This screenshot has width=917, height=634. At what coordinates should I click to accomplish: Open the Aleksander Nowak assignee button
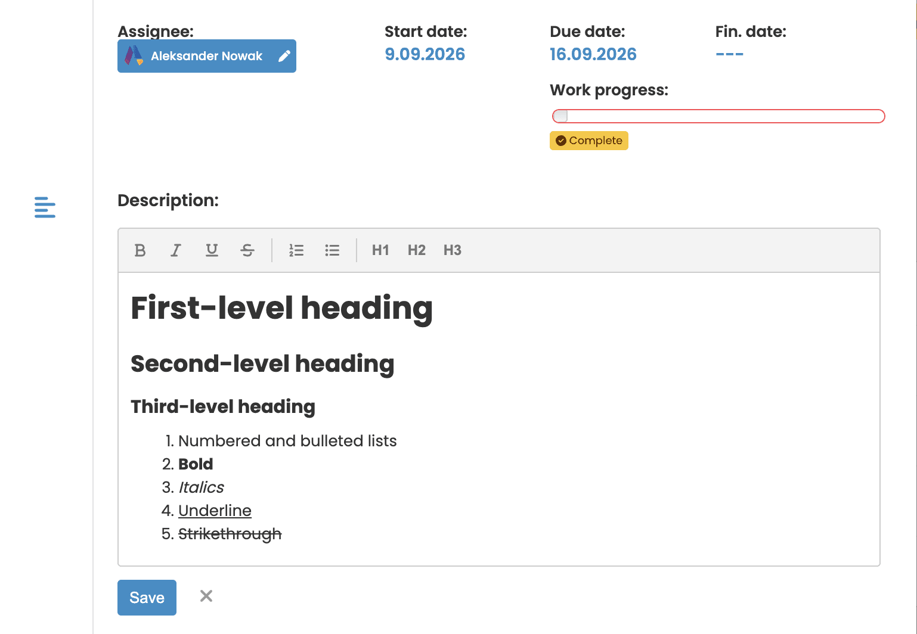[207, 56]
